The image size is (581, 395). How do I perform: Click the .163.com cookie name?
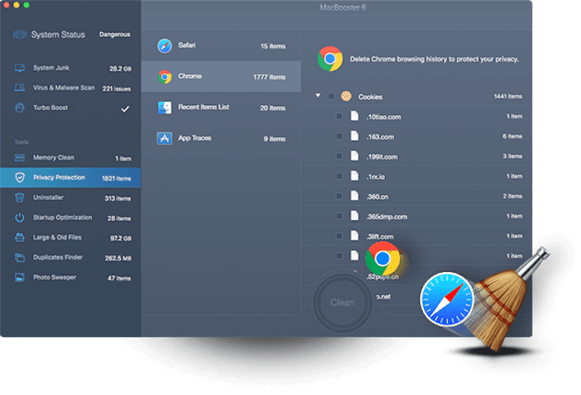click(380, 137)
